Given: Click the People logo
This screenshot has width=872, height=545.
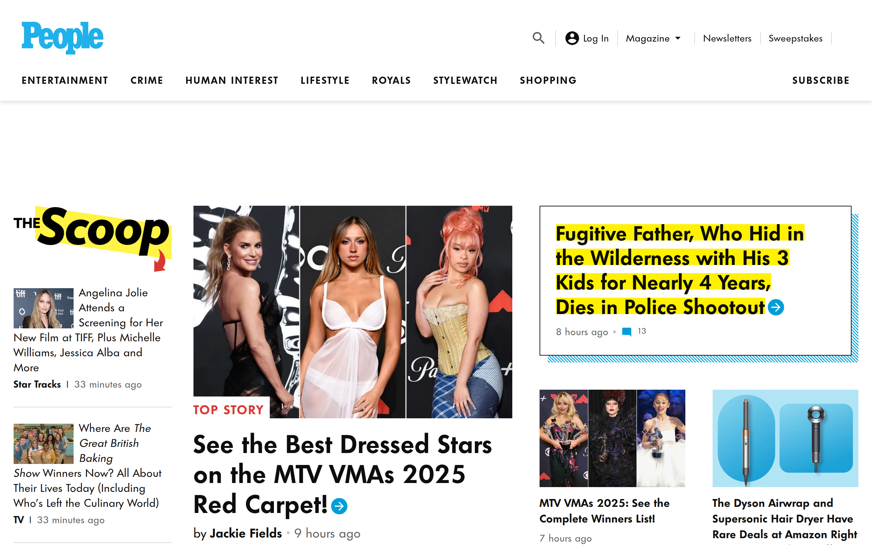Looking at the screenshot, I should point(62,38).
